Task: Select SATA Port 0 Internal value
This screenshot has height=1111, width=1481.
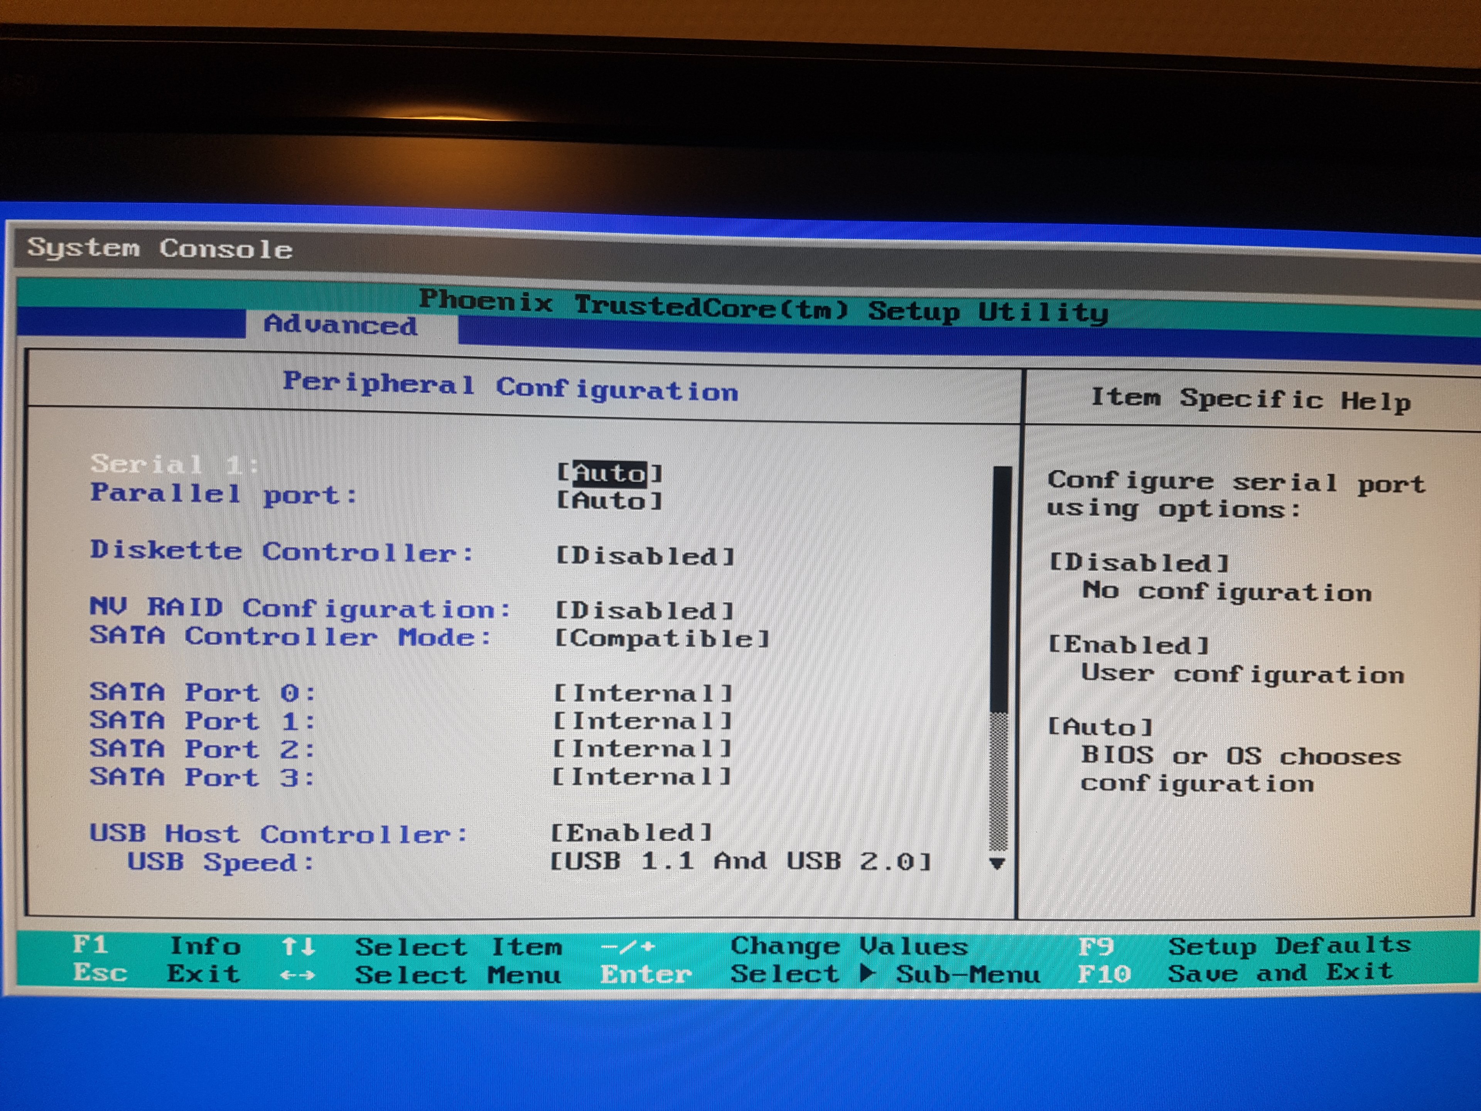Action: tap(643, 693)
